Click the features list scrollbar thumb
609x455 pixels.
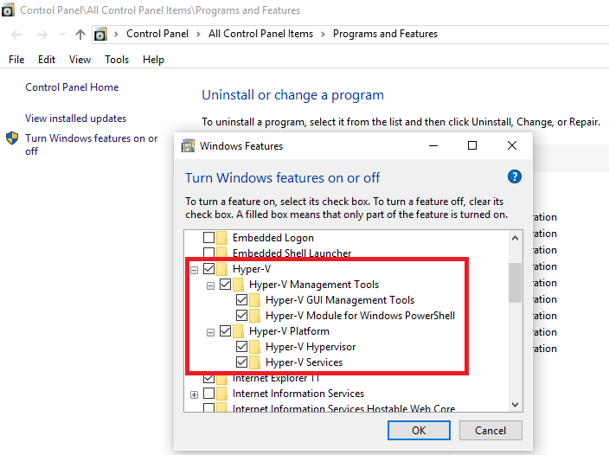(x=515, y=283)
